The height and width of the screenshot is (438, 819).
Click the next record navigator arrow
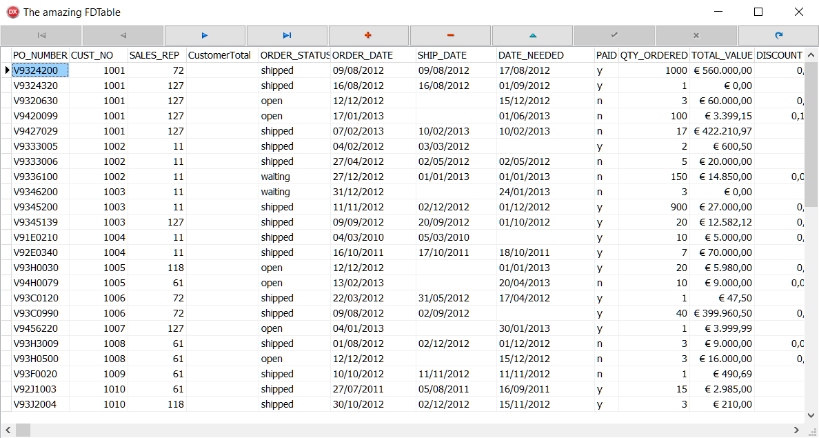(x=205, y=35)
